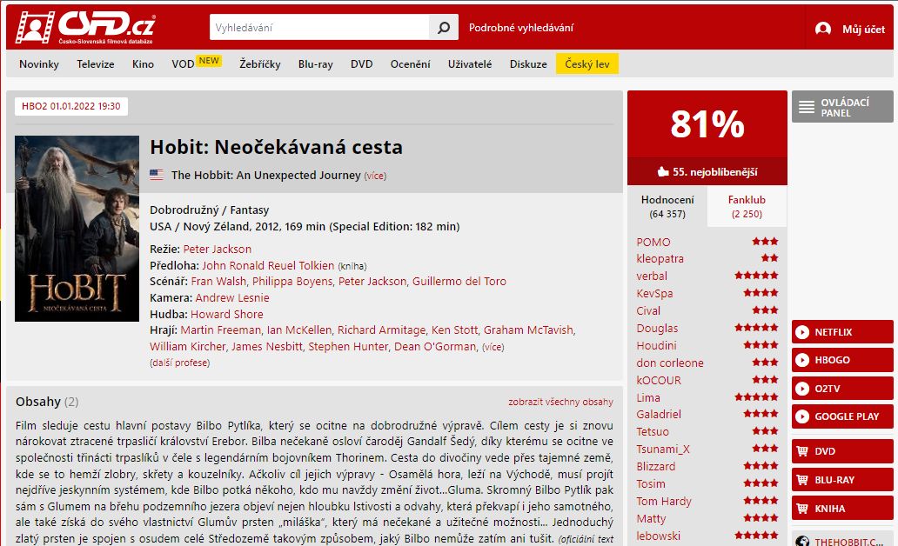Open user kleopatra's profile

(660, 259)
